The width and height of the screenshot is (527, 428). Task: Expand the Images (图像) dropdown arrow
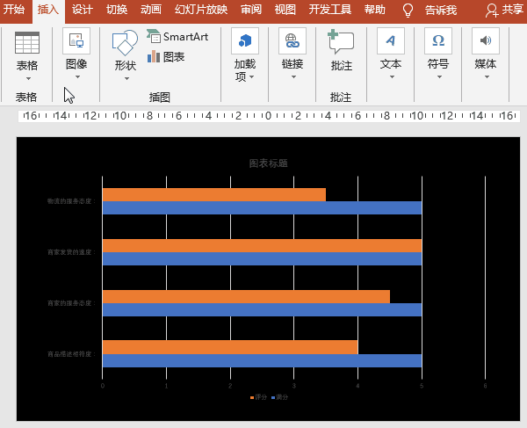(77, 77)
